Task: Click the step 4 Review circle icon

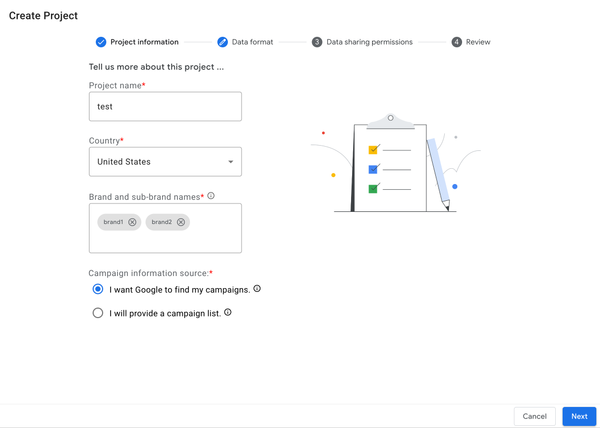Action: click(x=457, y=42)
